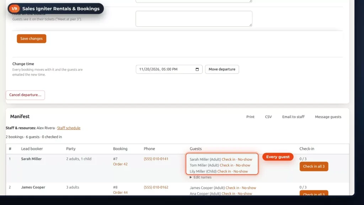Check in Sarah Miller (Adult)
This screenshot has height=205, width=364.
229,159
